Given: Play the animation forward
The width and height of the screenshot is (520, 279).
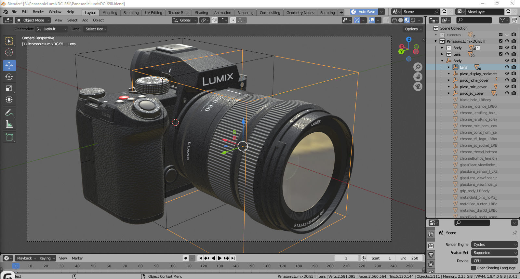Looking at the screenshot, I should tap(220, 258).
